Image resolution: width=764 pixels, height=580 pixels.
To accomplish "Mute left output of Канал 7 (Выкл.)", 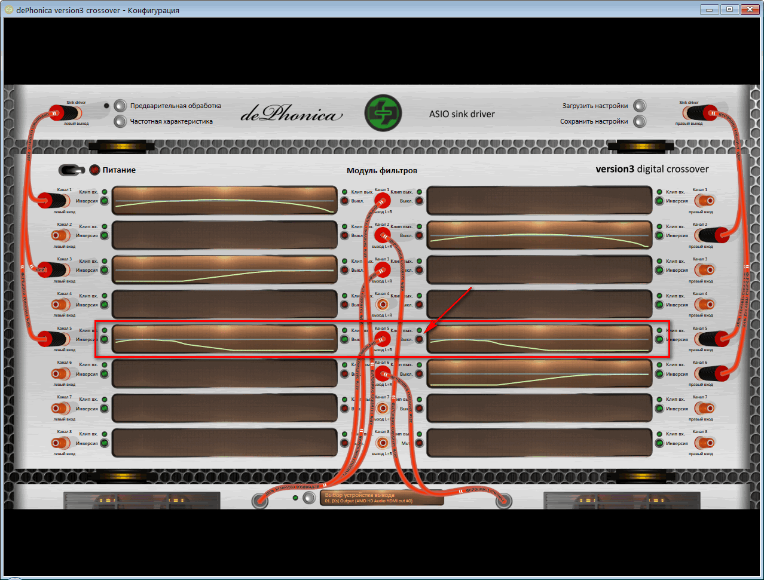I will pos(344,409).
